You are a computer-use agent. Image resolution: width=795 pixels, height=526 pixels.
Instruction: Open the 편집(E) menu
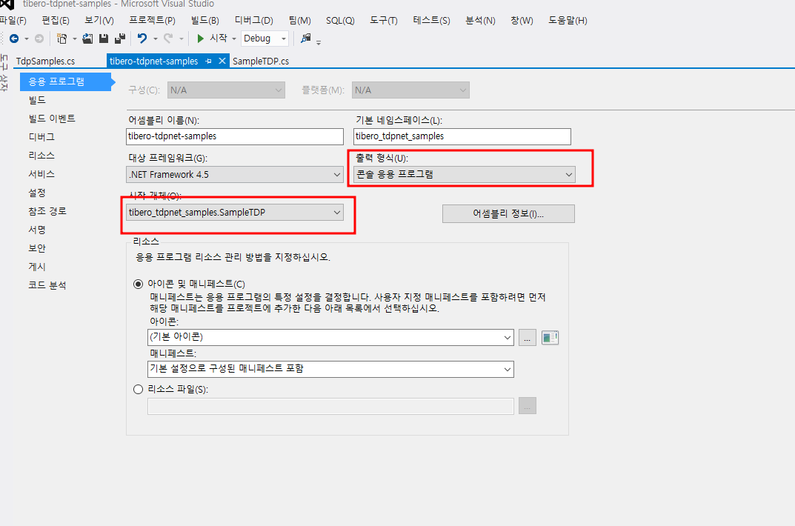(x=56, y=20)
